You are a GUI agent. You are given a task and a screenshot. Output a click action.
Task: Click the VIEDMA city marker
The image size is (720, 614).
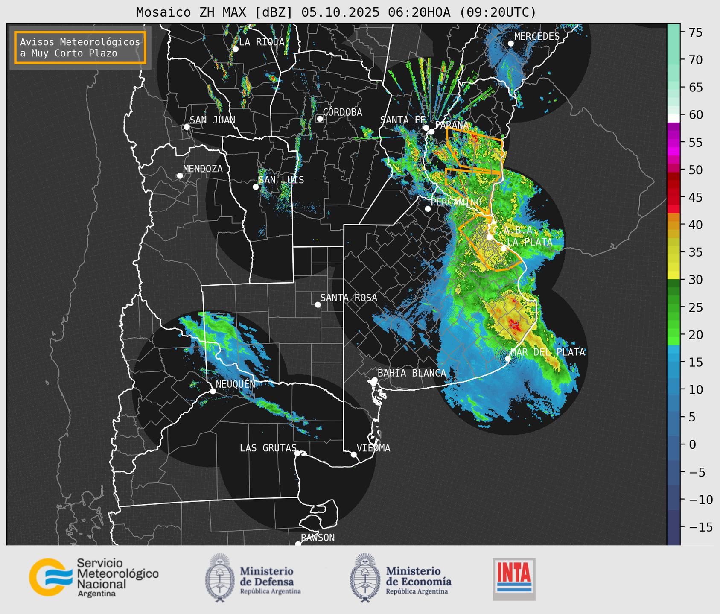353,454
